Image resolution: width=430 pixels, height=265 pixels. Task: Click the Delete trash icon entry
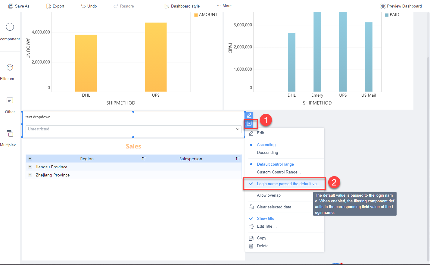point(251,246)
